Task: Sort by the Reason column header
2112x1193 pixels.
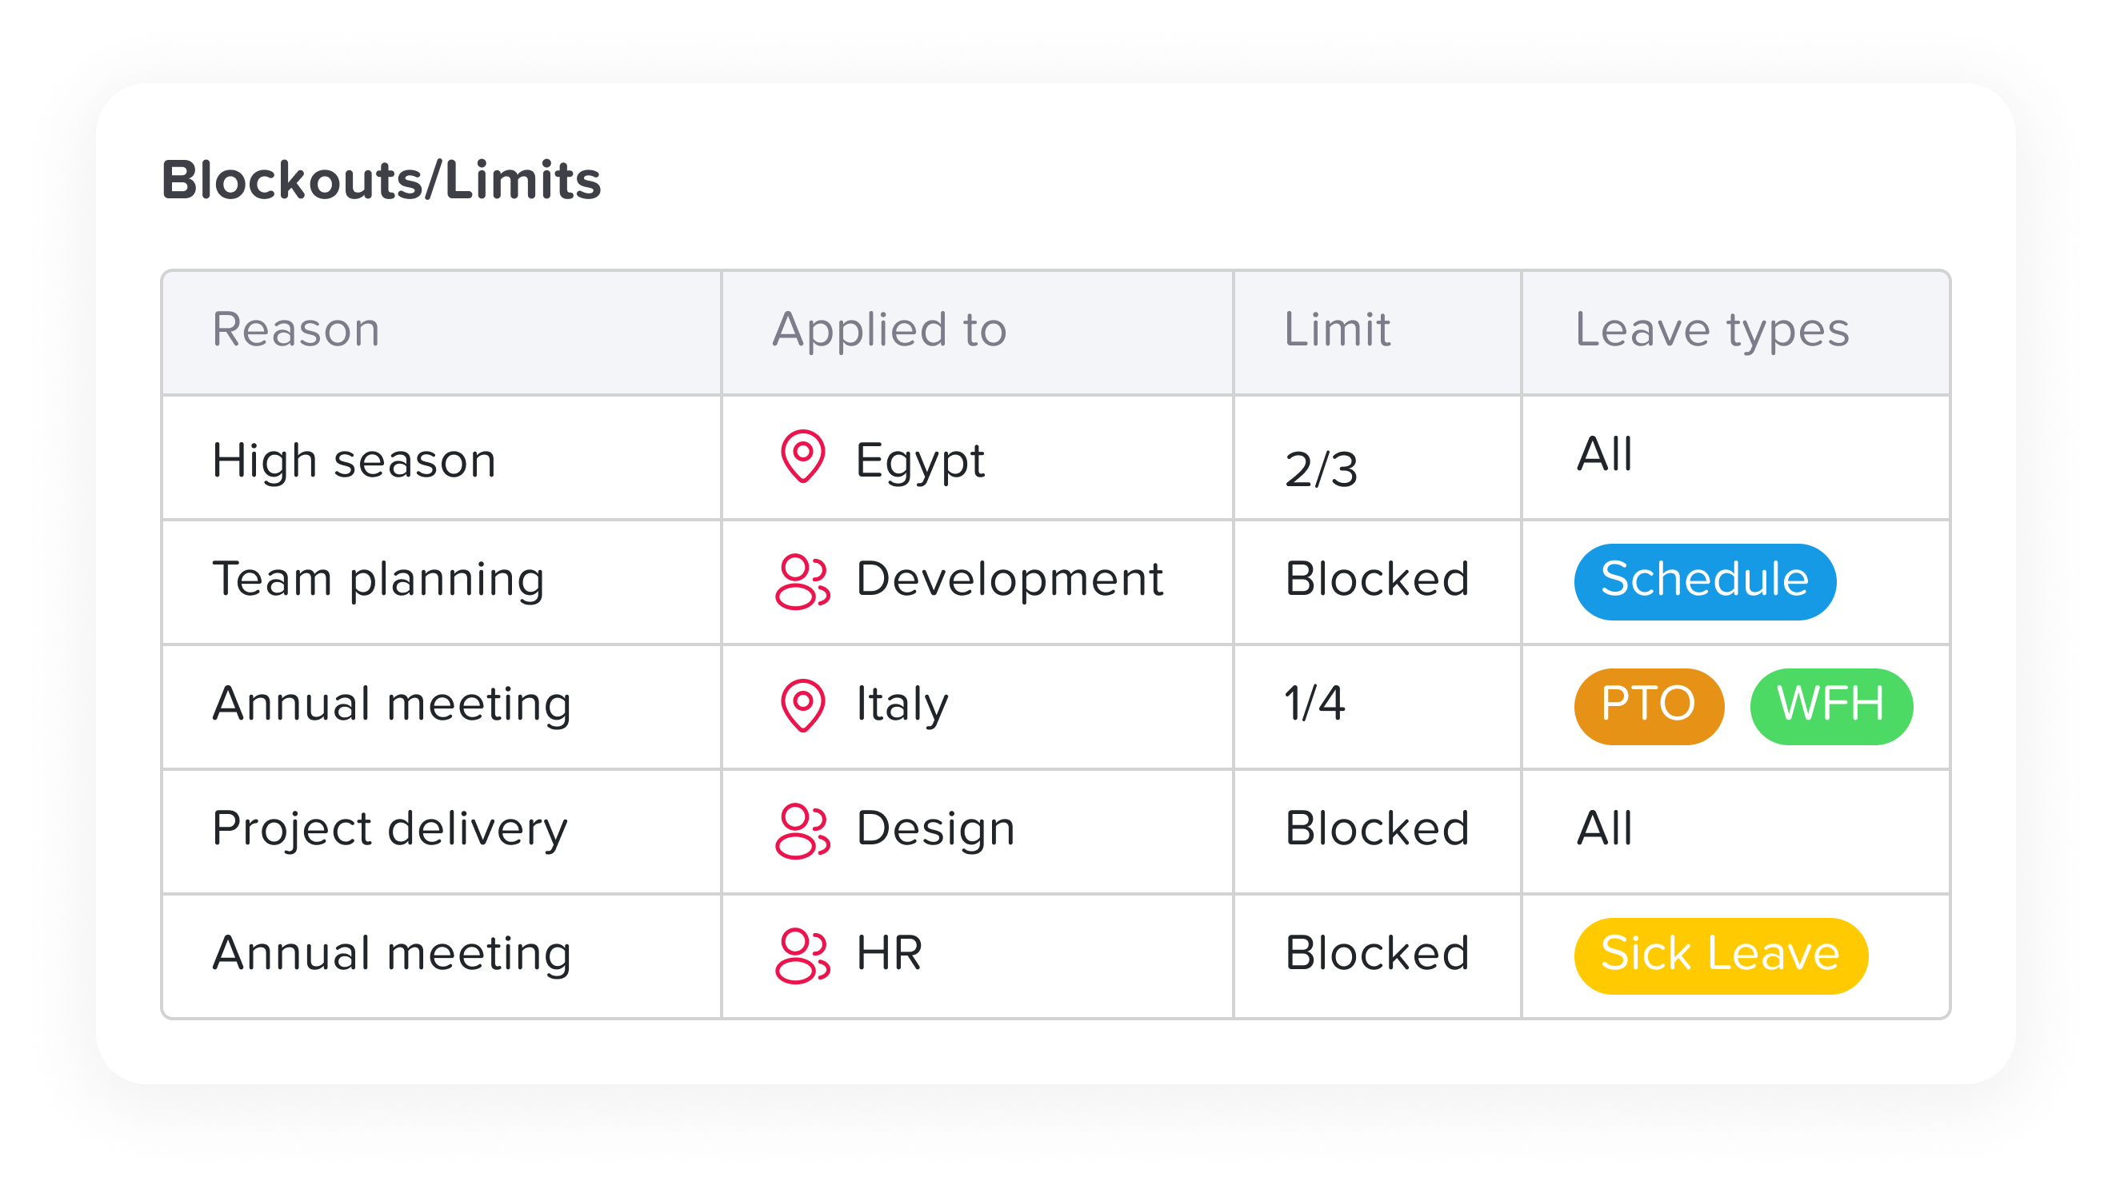Action: point(296,330)
